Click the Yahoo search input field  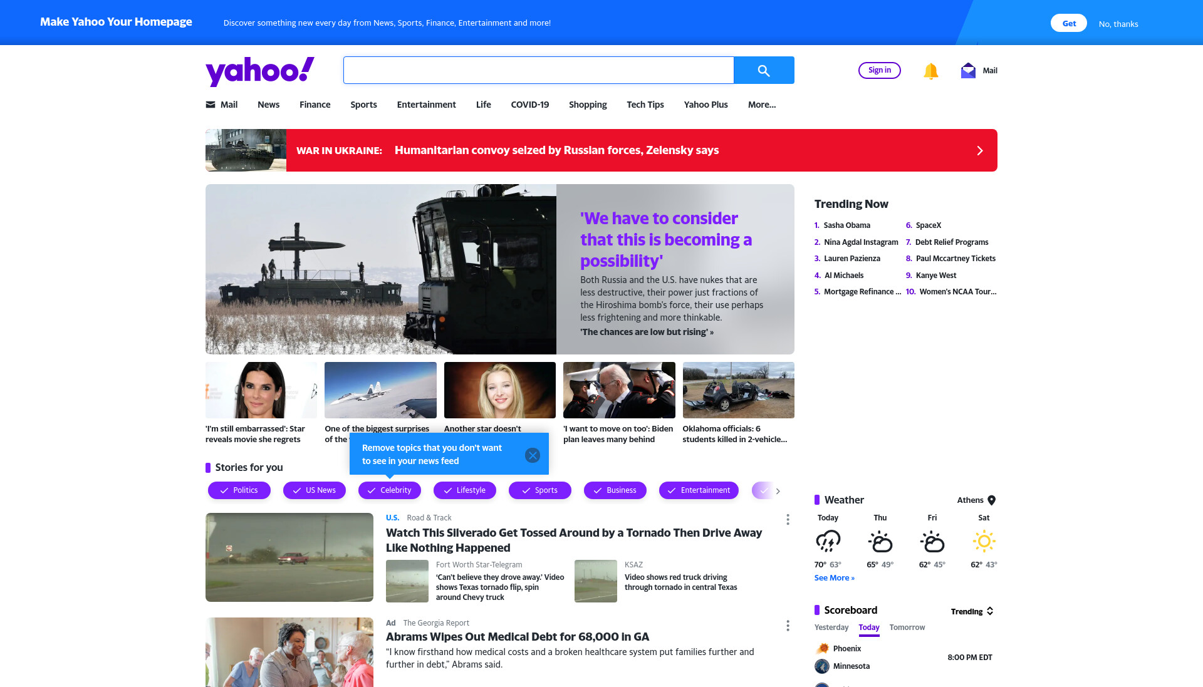(x=539, y=70)
